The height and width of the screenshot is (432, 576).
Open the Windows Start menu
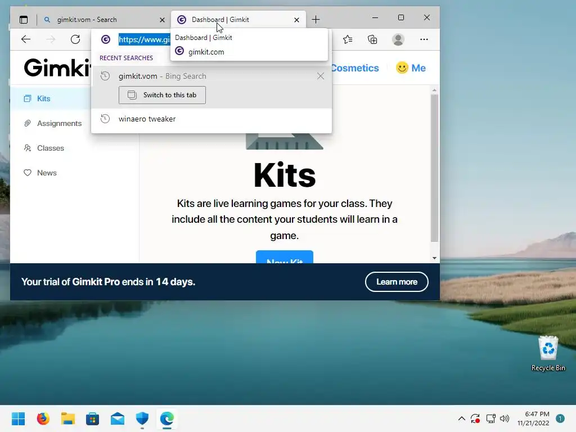(19, 418)
